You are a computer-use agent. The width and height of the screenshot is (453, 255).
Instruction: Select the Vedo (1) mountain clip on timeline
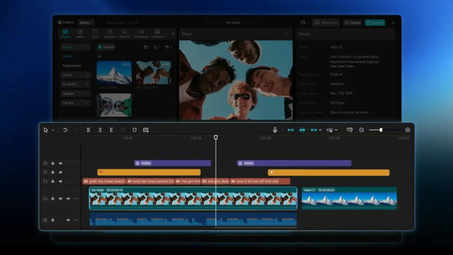[349, 198]
